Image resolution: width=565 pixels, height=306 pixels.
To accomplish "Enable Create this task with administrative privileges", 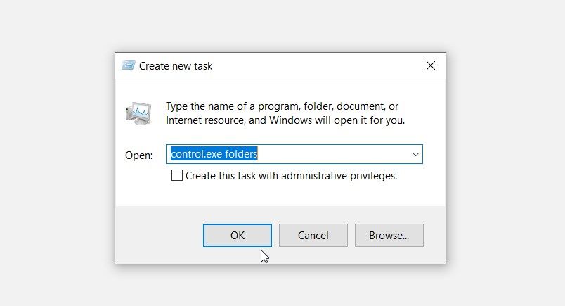I will (x=177, y=175).
